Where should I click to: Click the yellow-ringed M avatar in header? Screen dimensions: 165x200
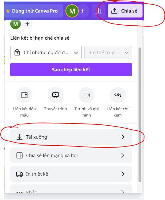72,11
